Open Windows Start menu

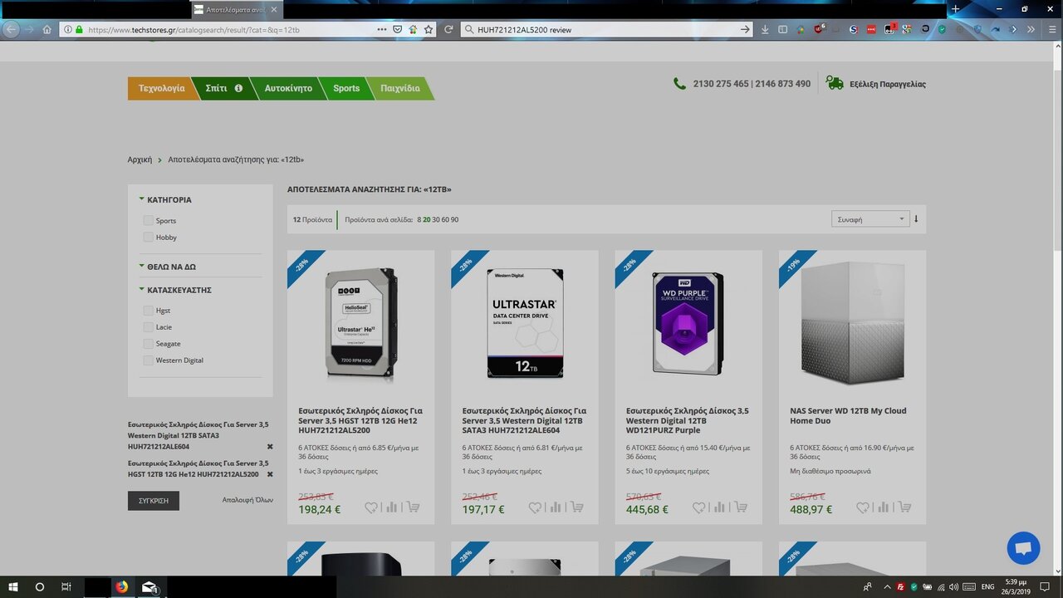tap(13, 586)
